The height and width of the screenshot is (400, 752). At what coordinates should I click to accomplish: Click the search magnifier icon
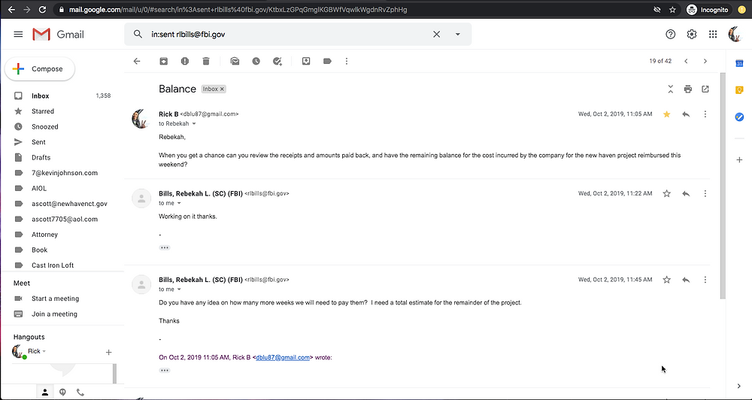point(138,34)
